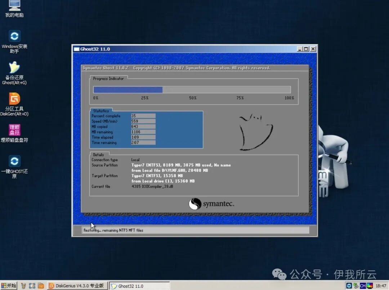Click the Ghost mascot drawing
Viewport: 389px width, 290px height.
pos(256,132)
